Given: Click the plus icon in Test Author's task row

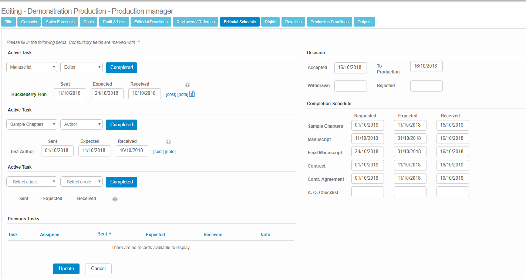Looking at the screenshot, I should tap(168, 142).
